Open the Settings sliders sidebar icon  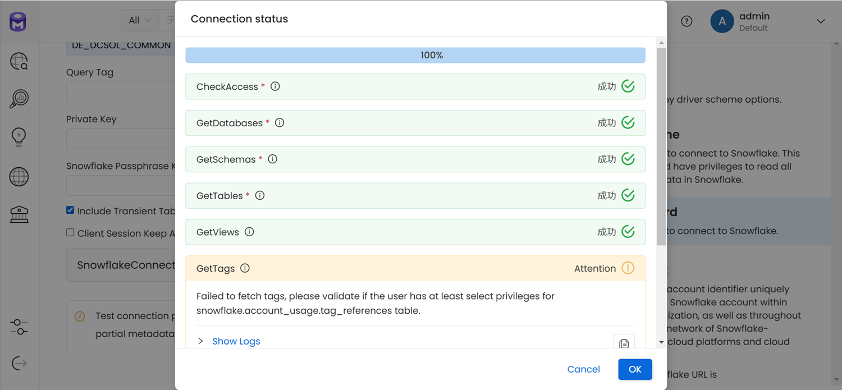point(19,327)
